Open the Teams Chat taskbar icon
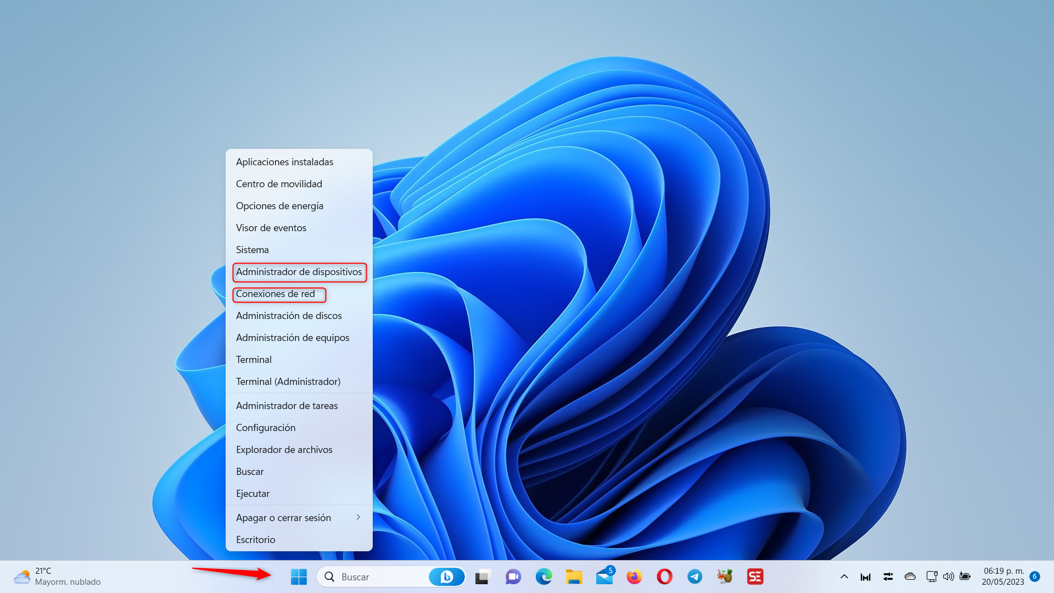The height and width of the screenshot is (593, 1054). click(513, 577)
